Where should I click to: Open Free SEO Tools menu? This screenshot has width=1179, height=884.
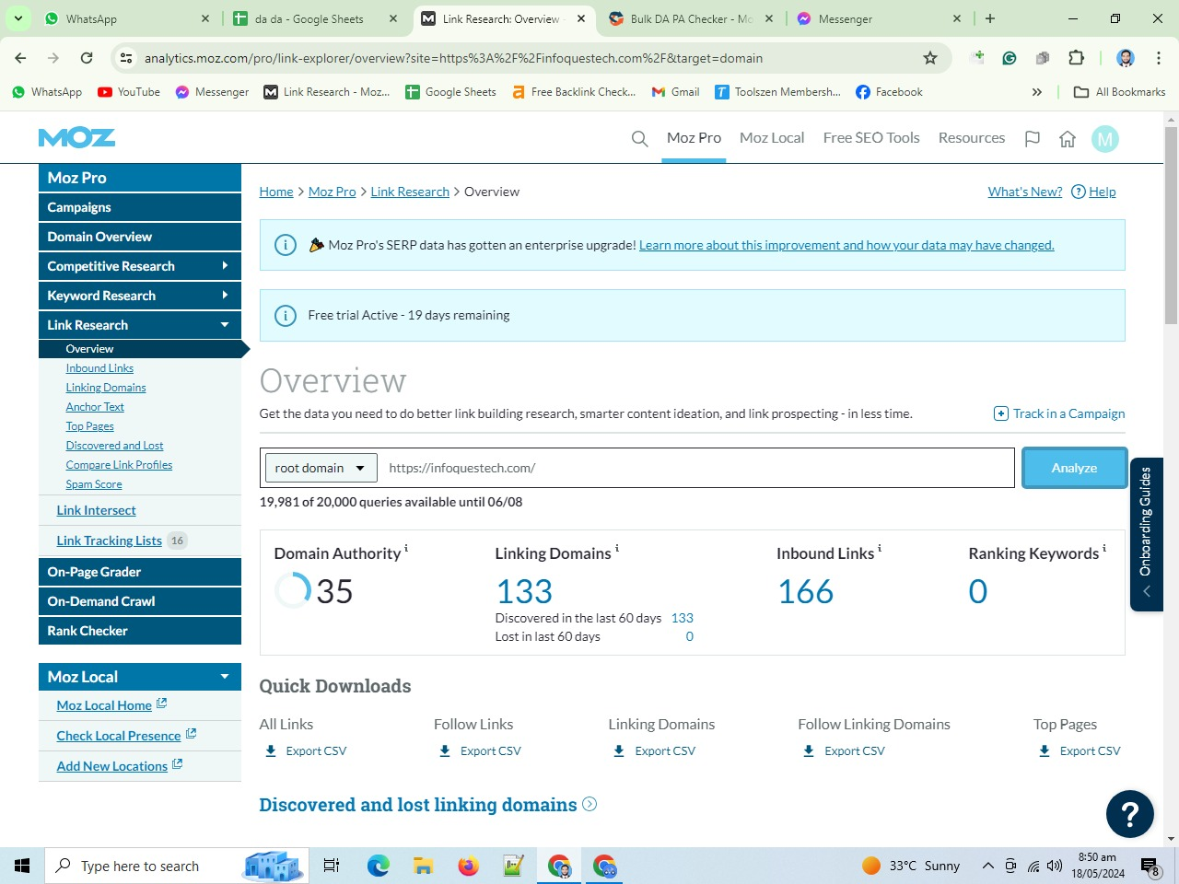(x=871, y=138)
